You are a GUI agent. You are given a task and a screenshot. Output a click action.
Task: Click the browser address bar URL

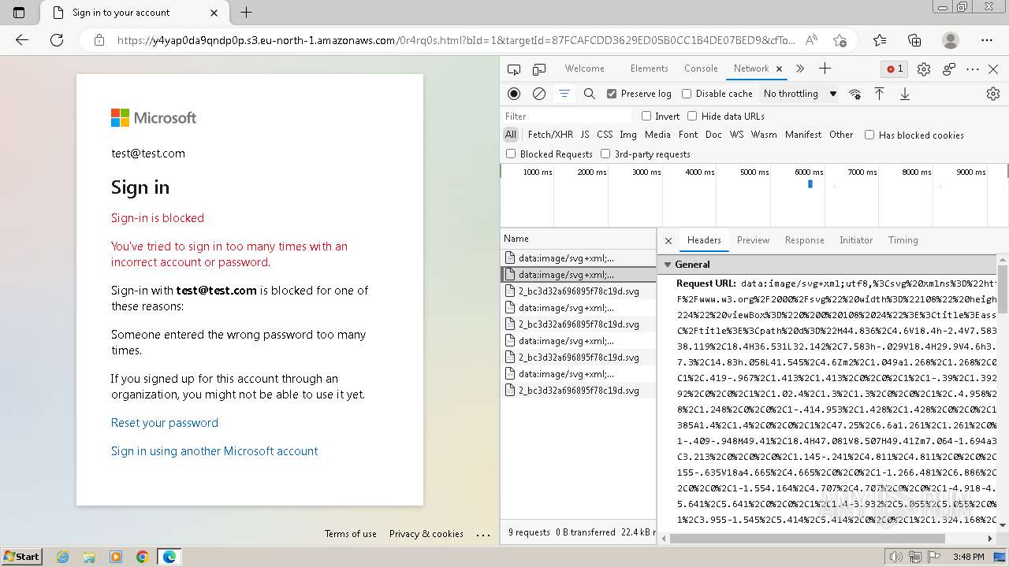pyautogui.click(x=456, y=40)
